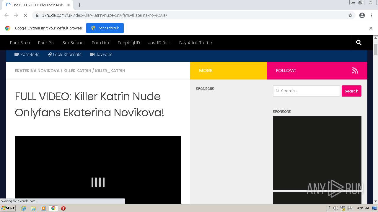Open the volume speaker tray icon
The width and height of the screenshot is (378, 212).
click(x=336, y=208)
